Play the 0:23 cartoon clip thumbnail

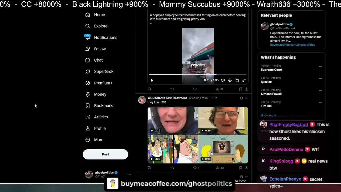tap(173, 149)
